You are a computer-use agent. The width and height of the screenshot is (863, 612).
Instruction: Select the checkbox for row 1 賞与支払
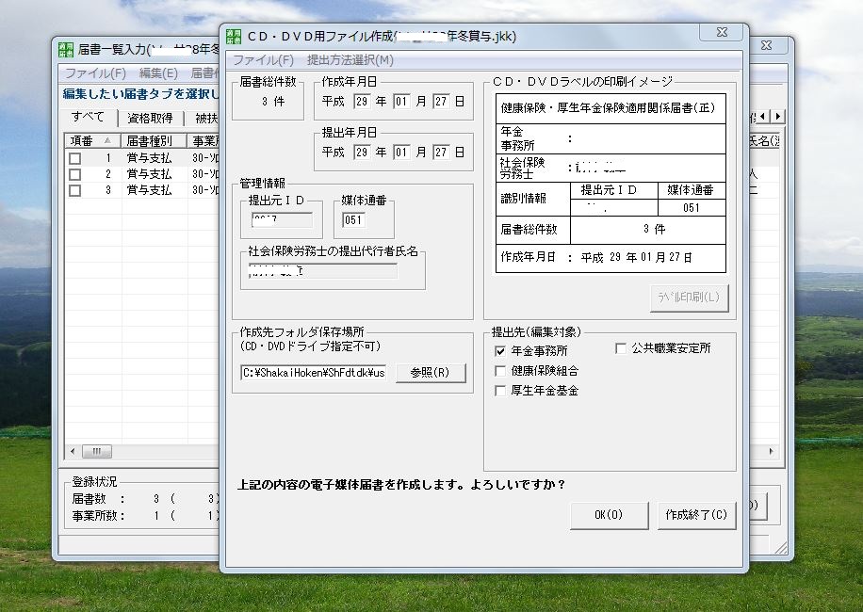point(74,159)
